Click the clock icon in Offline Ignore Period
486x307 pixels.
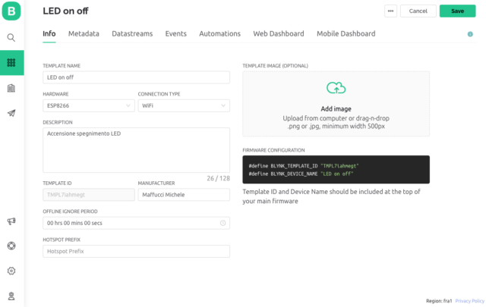click(222, 223)
